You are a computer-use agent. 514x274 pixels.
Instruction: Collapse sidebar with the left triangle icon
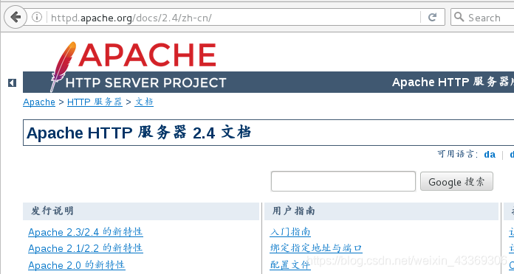[x=12, y=83]
